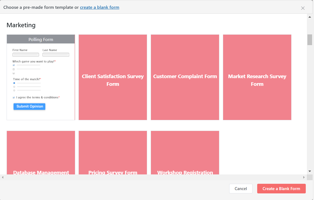Toggle the 'I agree the terms & conditions' checkbox
Viewport: 314px width, 200px height.
click(x=14, y=97)
